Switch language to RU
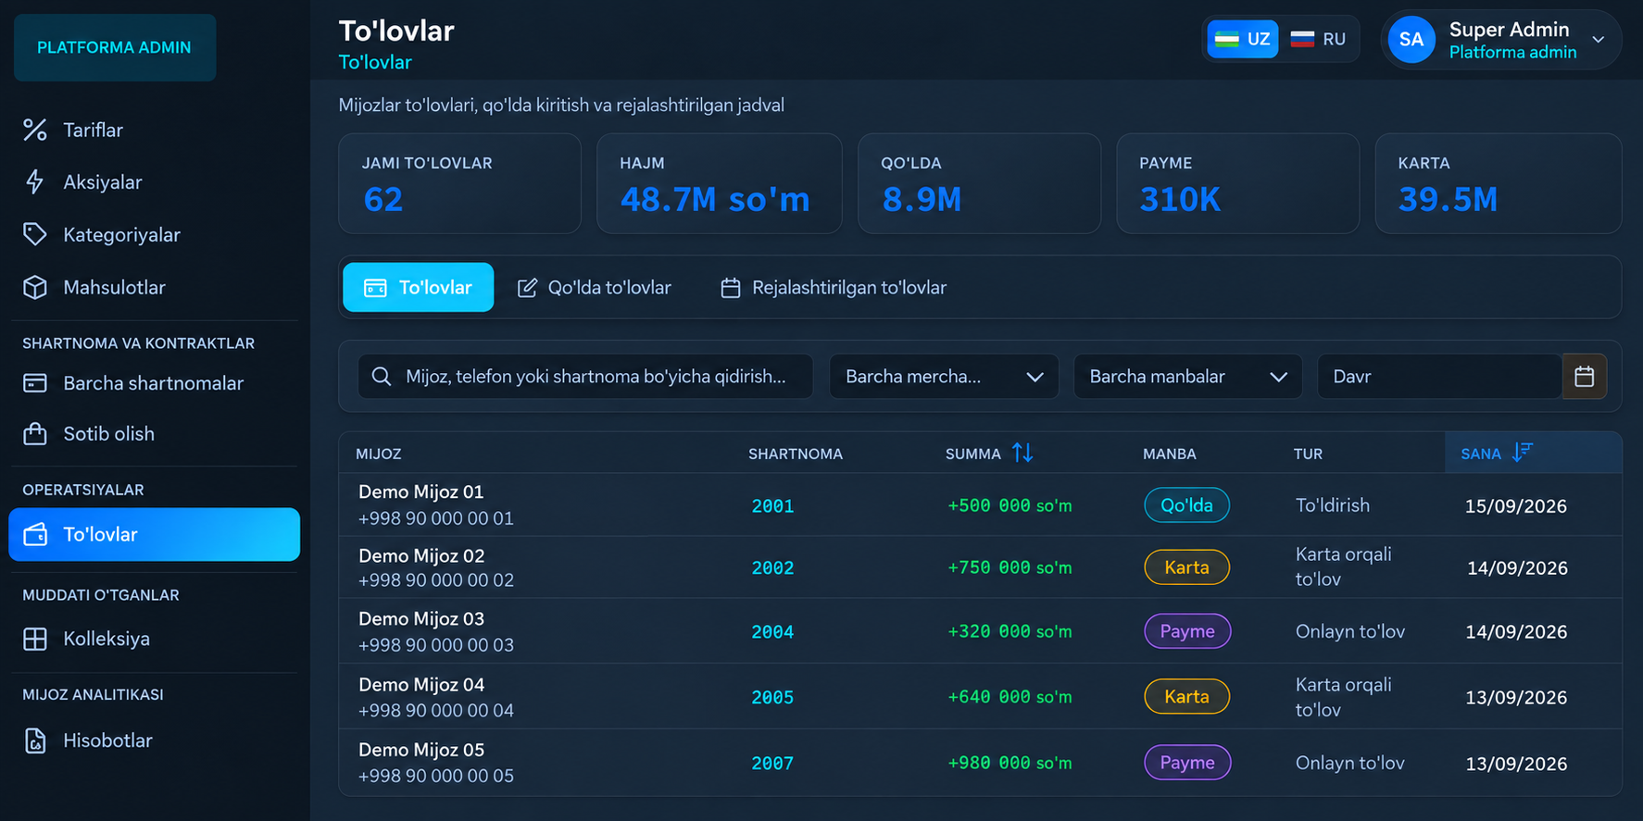This screenshot has width=1643, height=821. [x=1319, y=40]
